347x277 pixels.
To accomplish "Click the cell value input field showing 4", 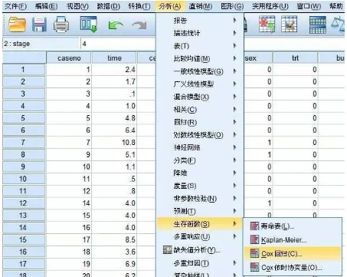I will [118, 44].
